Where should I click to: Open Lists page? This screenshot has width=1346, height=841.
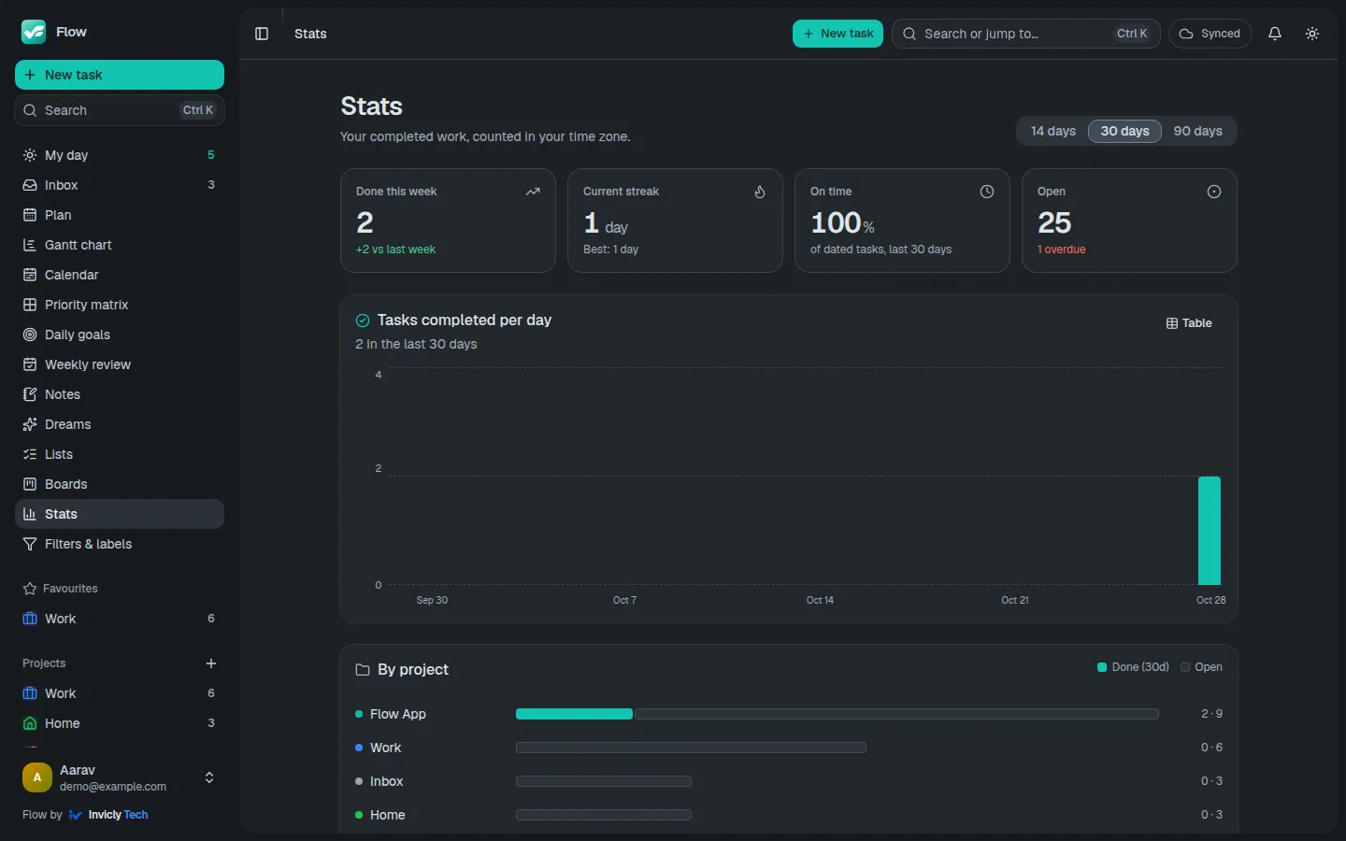[120, 454]
